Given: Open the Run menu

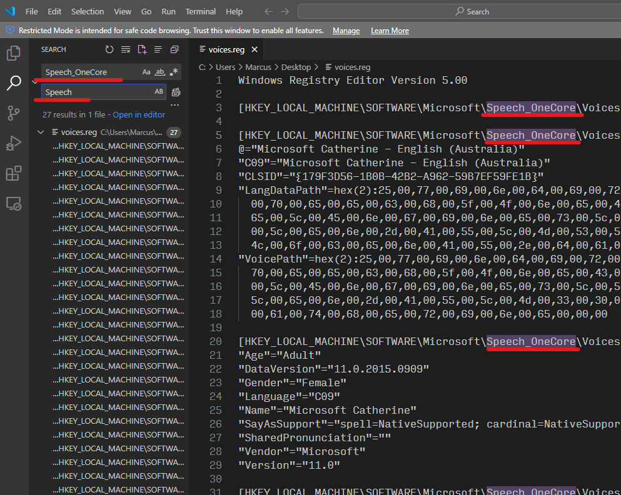Looking at the screenshot, I should click(168, 11).
